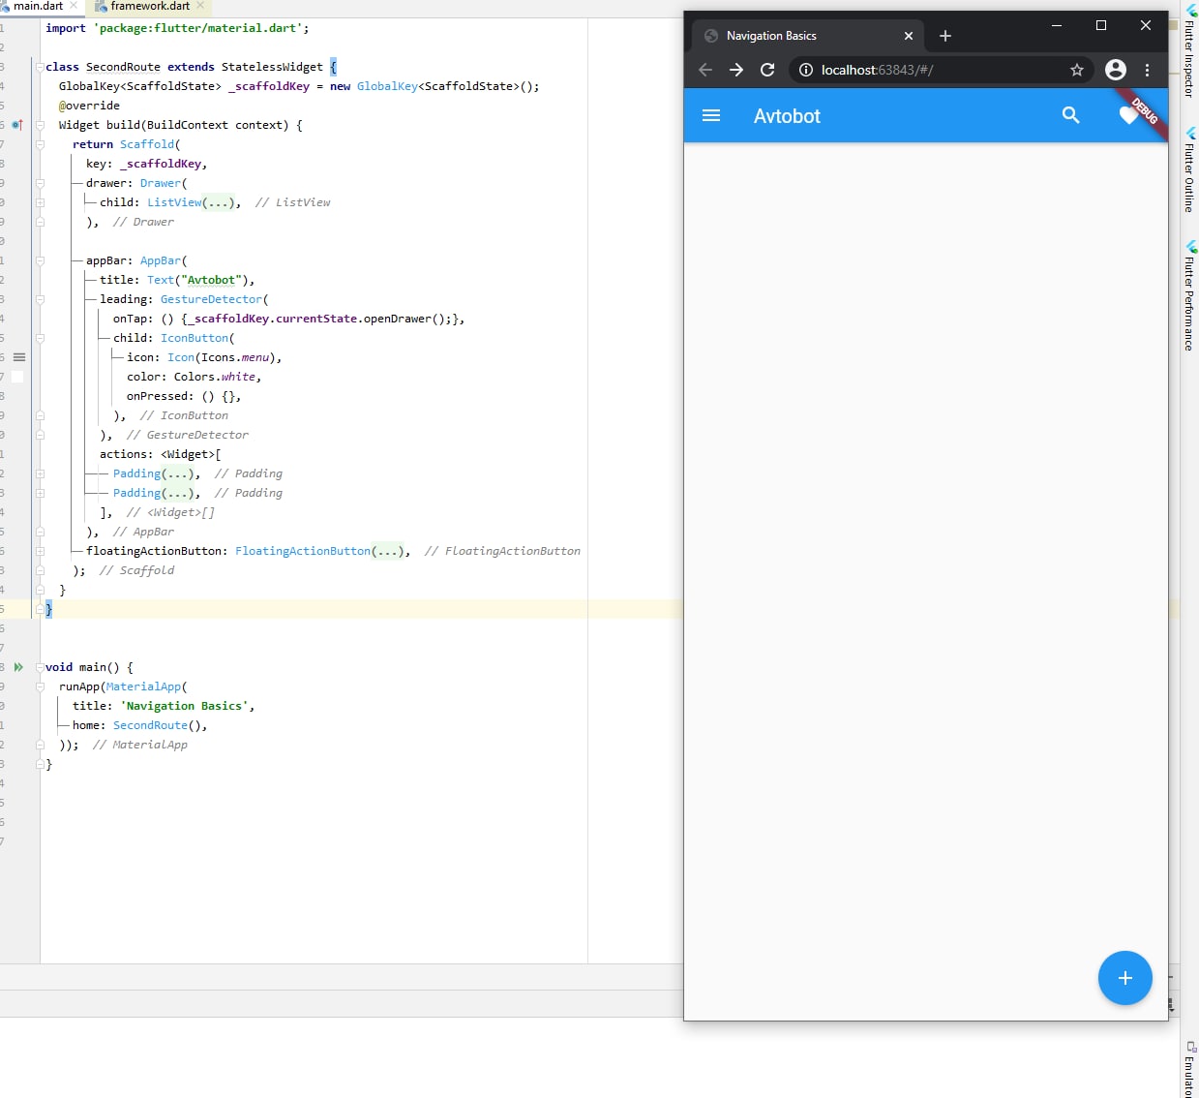Click Icons.menu in the icon line
Screen dimensions: 1199x1098
click(235, 357)
